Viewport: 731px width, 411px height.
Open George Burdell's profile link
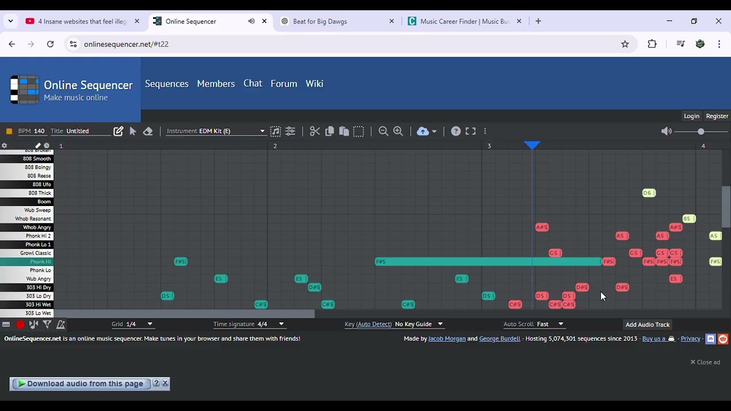coord(500,339)
